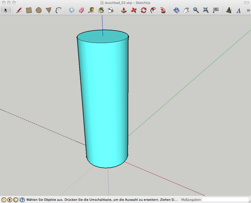Activate the Rotate tool
This screenshot has width=251, height=203.
pyautogui.click(x=143, y=10)
